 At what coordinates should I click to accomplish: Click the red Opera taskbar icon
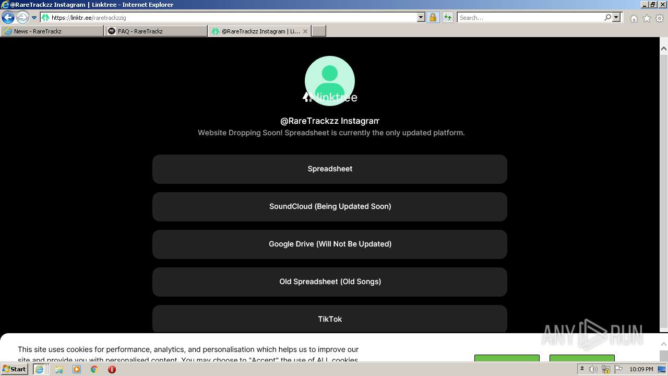point(112,369)
